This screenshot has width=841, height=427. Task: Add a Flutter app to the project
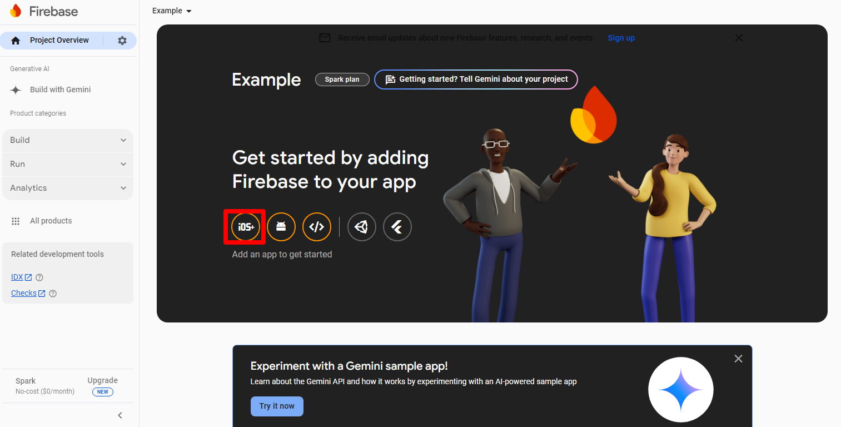397,227
